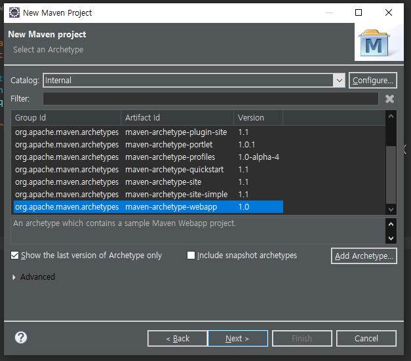
Task: Sort by the Group Id column header
Action: coord(66,118)
